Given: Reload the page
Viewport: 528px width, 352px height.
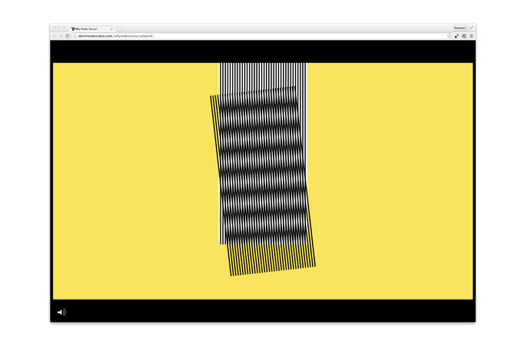Looking at the screenshot, I should click(x=68, y=36).
